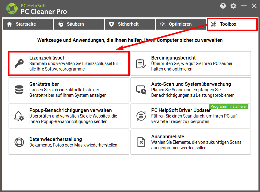The width and height of the screenshot is (260, 192).
Task: Click the document-X icon for Ausnahmeliste
Action: point(141,142)
